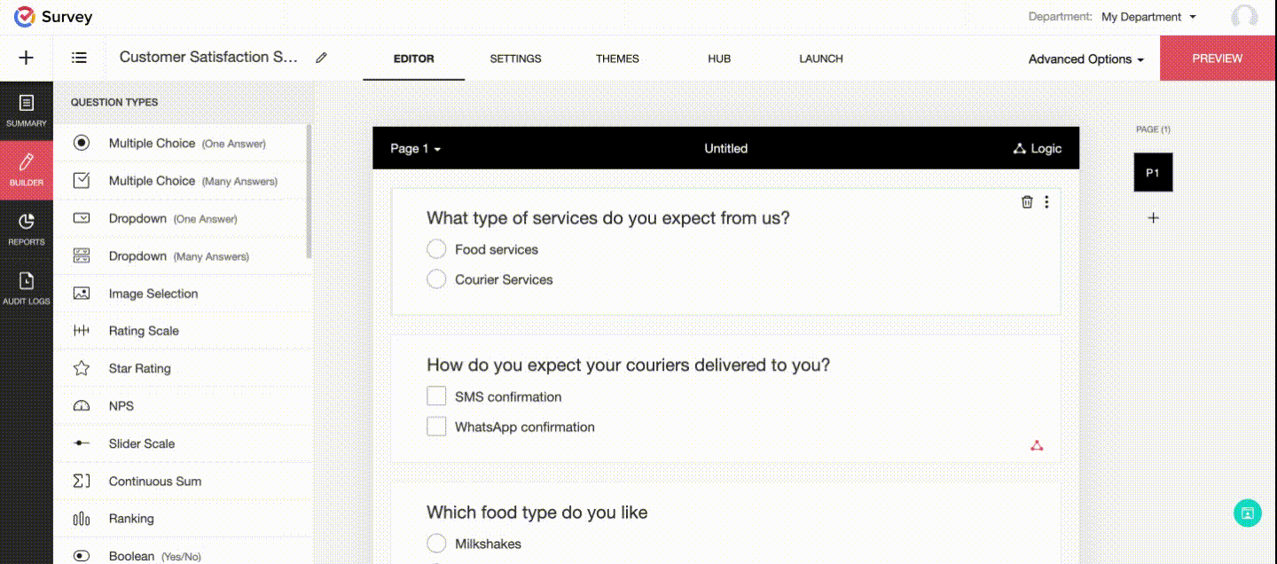Open the Advanced Options dropdown
Screen dimensions: 1277x564
pos(1085,59)
